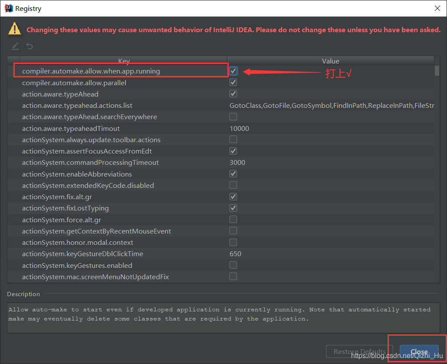Select the actionSystem.force.alt.gr key
Image resolution: width=447 pixels, height=364 pixels.
click(62, 220)
